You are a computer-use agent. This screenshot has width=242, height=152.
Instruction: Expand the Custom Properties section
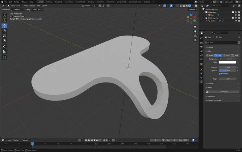[x=214, y=100]
